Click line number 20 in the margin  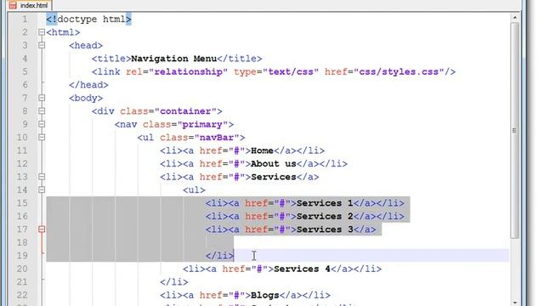(22, 269)
